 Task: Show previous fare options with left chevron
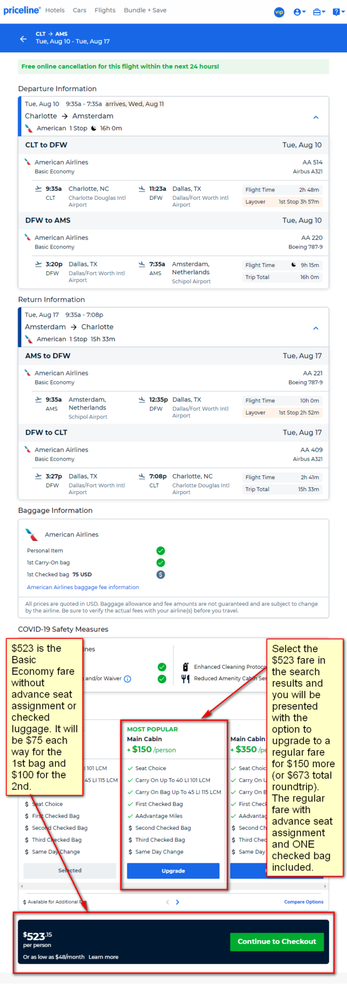point(167,902)
